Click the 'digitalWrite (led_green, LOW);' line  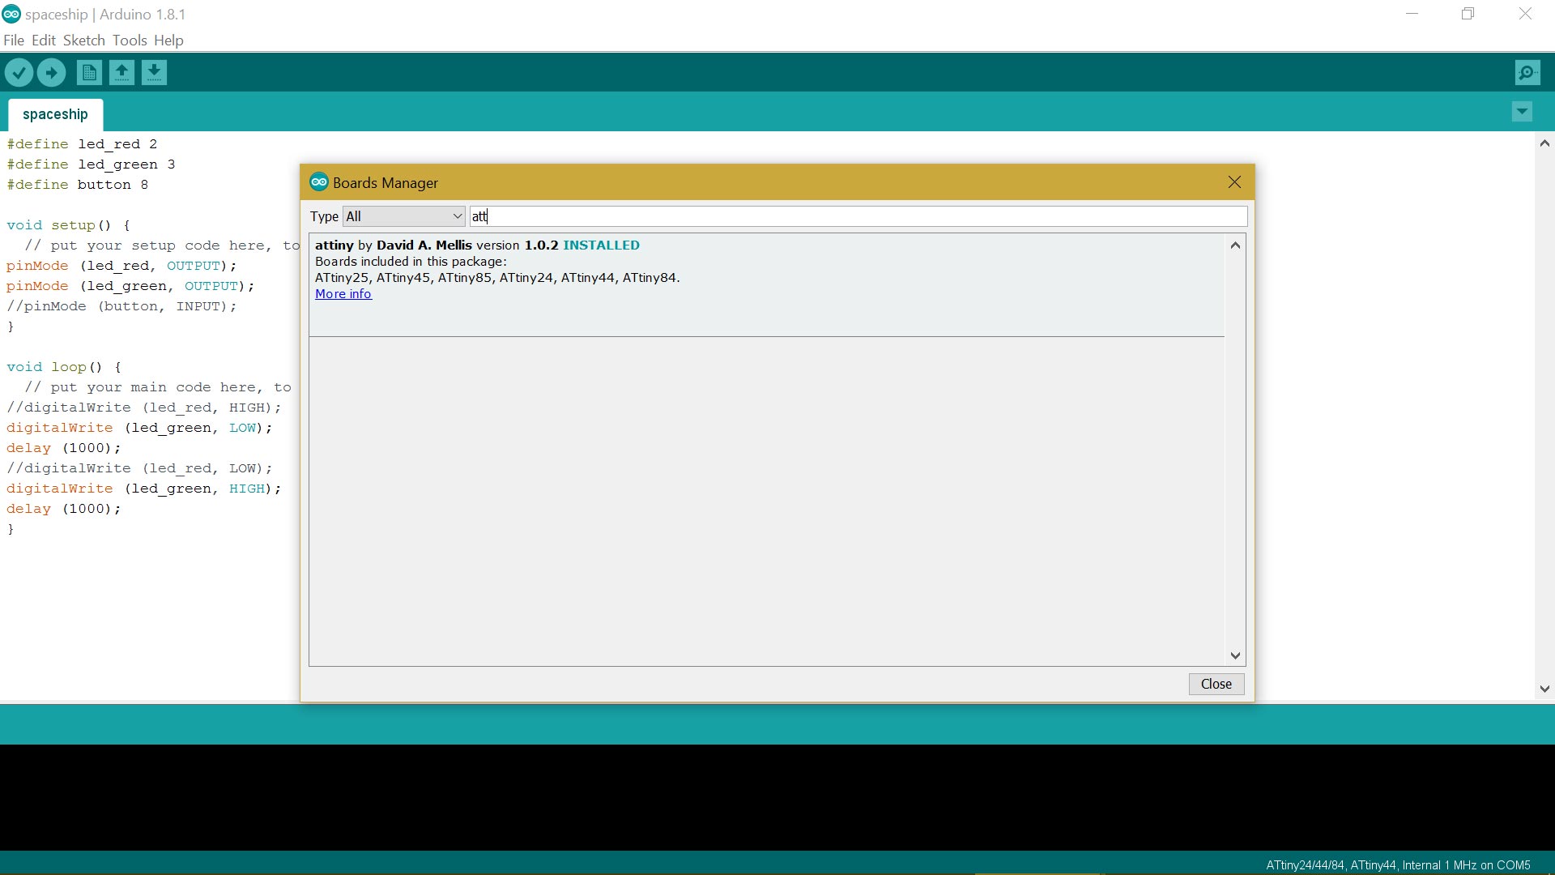click(139, 428)
